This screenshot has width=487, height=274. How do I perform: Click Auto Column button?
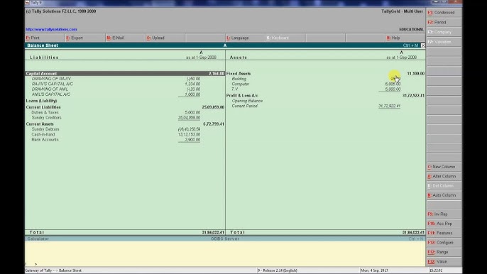444,195
